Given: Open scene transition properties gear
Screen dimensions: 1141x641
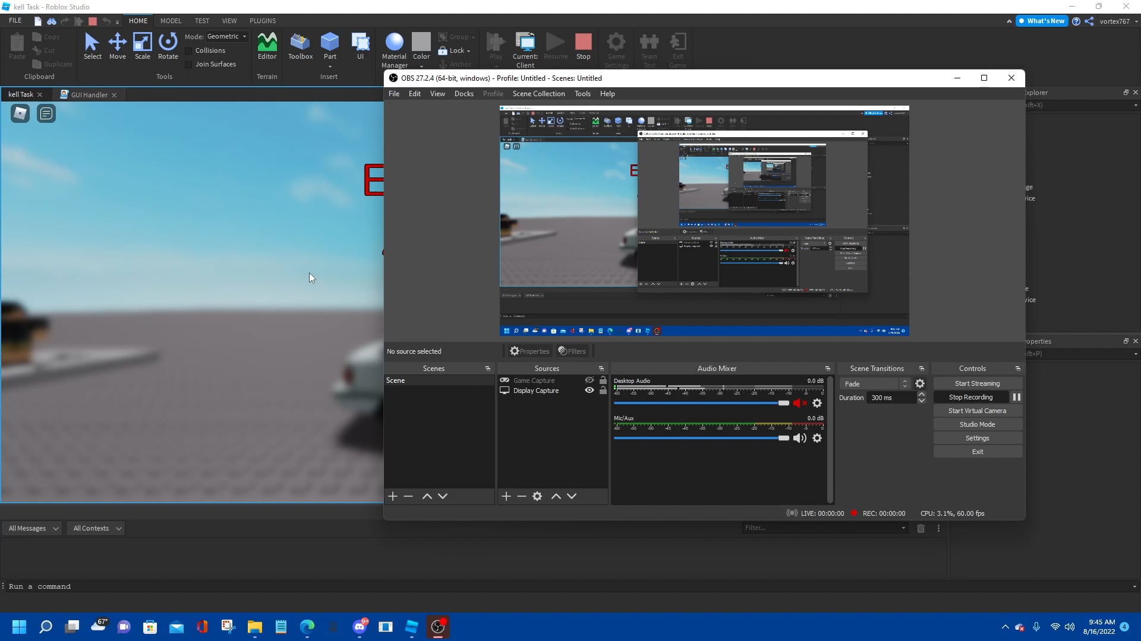Looking at the screenshot, I should click(920, 384).
